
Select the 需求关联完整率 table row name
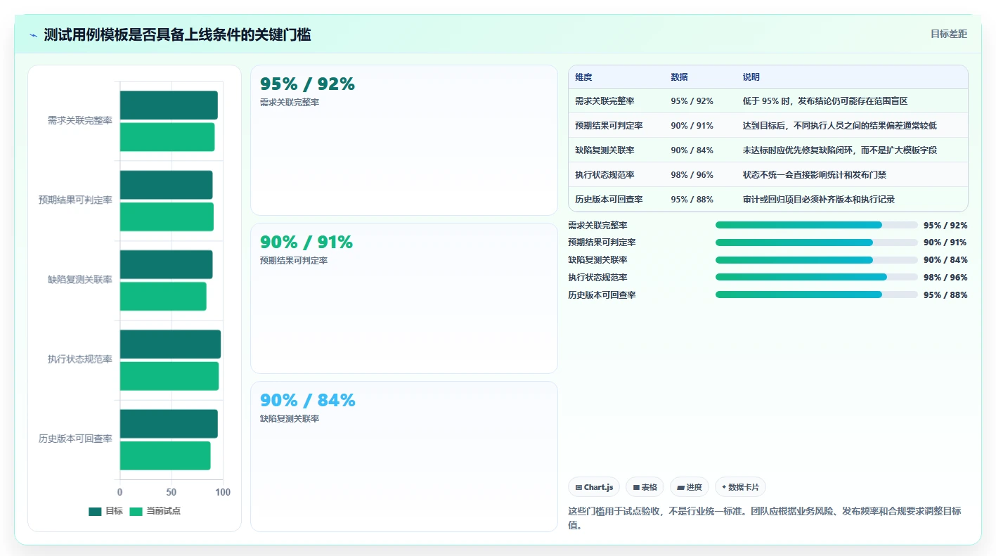[x=604, y=101]
